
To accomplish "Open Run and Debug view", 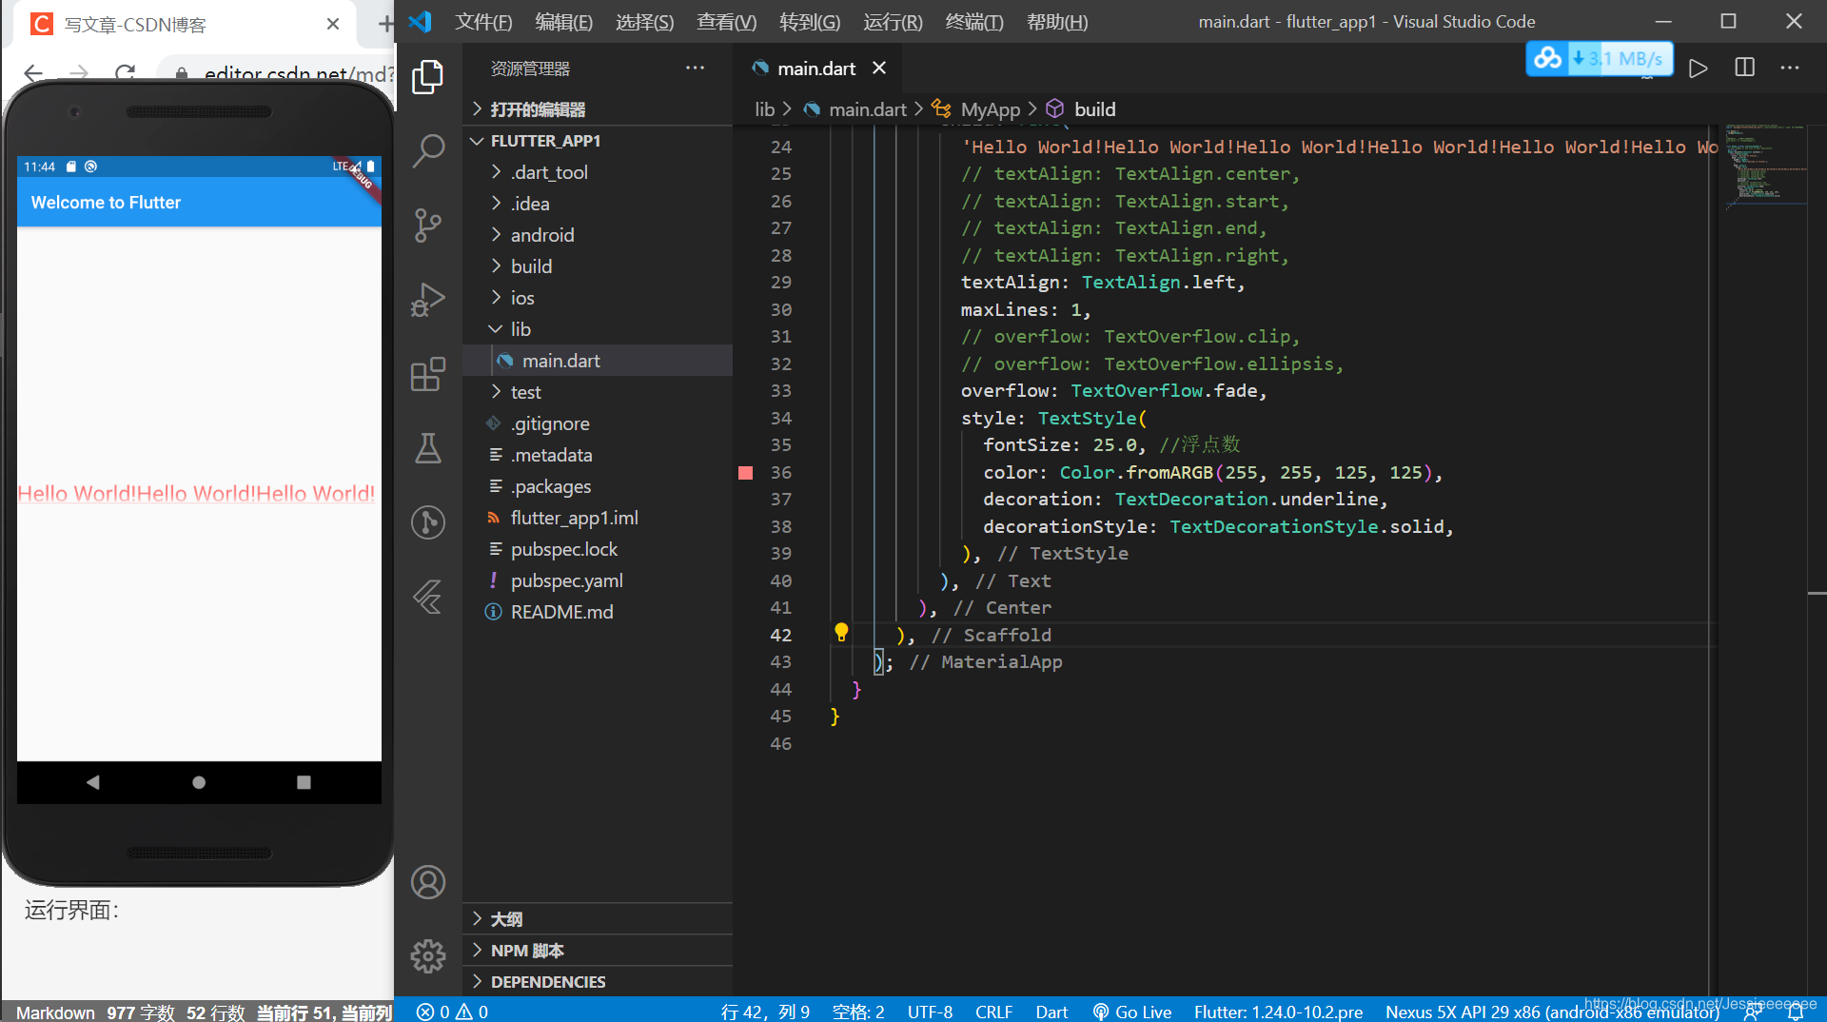I will (x=428, y=300).
